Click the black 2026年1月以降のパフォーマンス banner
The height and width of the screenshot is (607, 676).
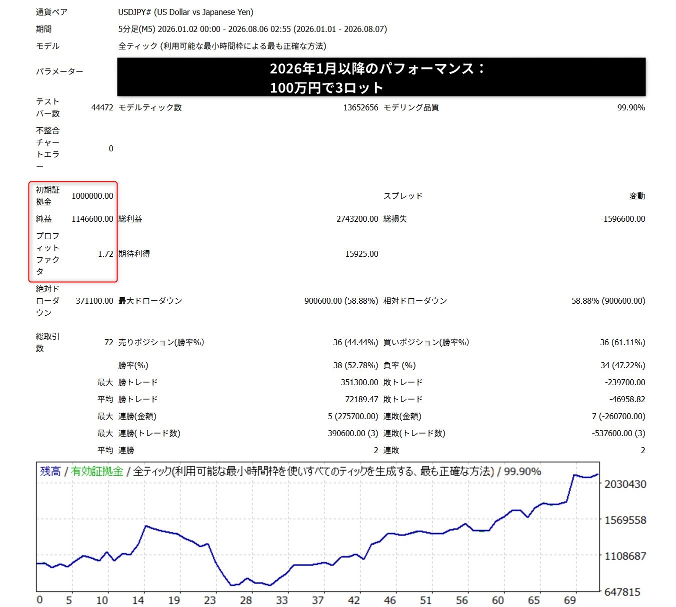tap(381, 77)
